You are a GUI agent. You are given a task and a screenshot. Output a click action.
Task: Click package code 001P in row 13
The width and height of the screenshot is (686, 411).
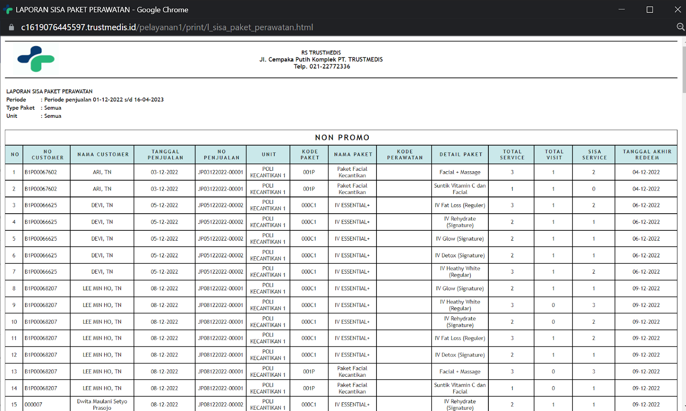coord(309,371)
